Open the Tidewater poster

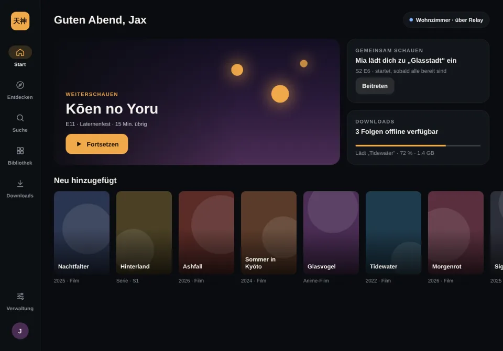pyautogui.click(x=393, y=232)
